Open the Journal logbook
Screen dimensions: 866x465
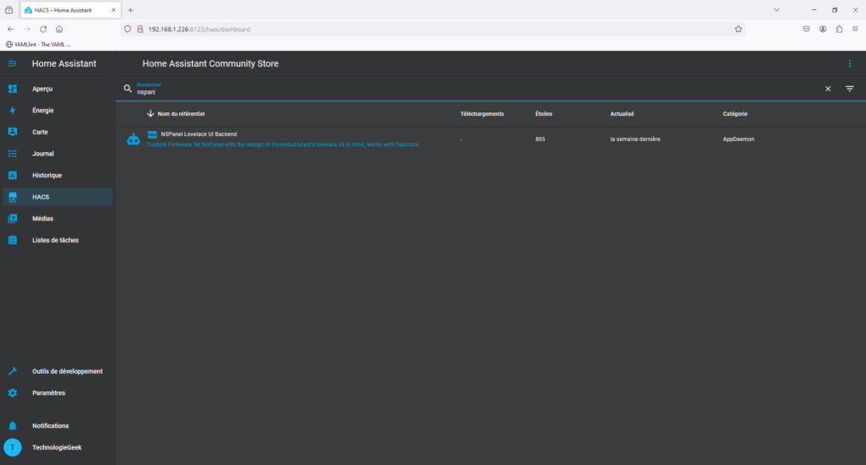[58, 154]
